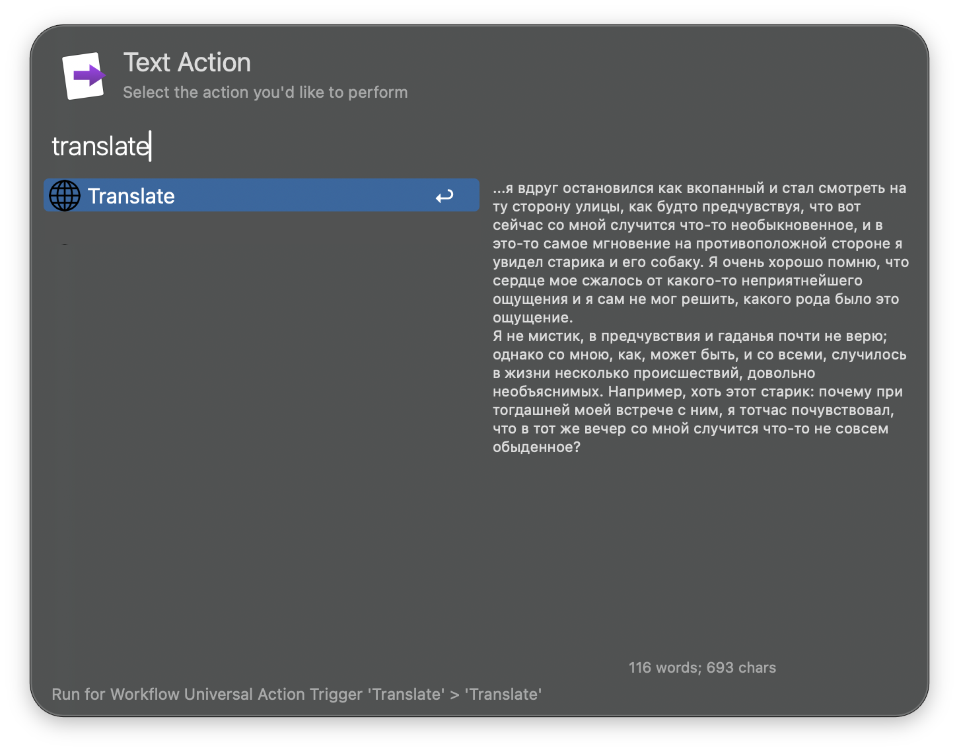The image size is (959, 752).
Task: Click the 'Select the action you'd like to perform' subtitle
Action: (265, 93)
